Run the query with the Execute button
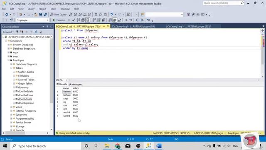 pos(59,20)
